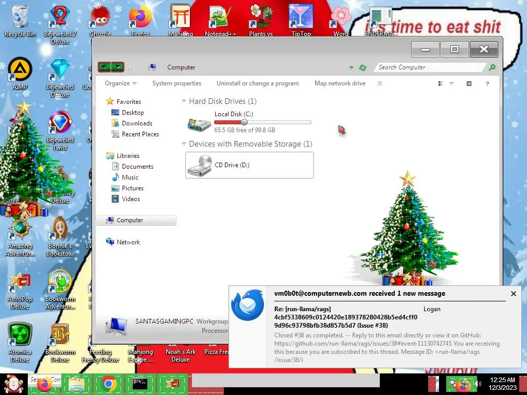
Task: Launch Bonnie's Bookstore desktop shortcut
Action: (60, 237)
